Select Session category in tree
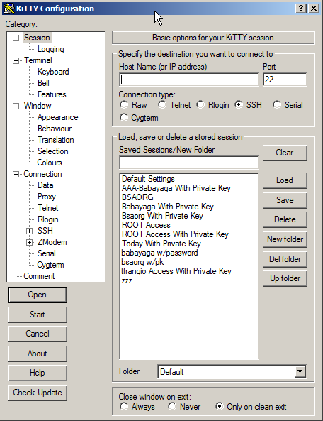 37,38
